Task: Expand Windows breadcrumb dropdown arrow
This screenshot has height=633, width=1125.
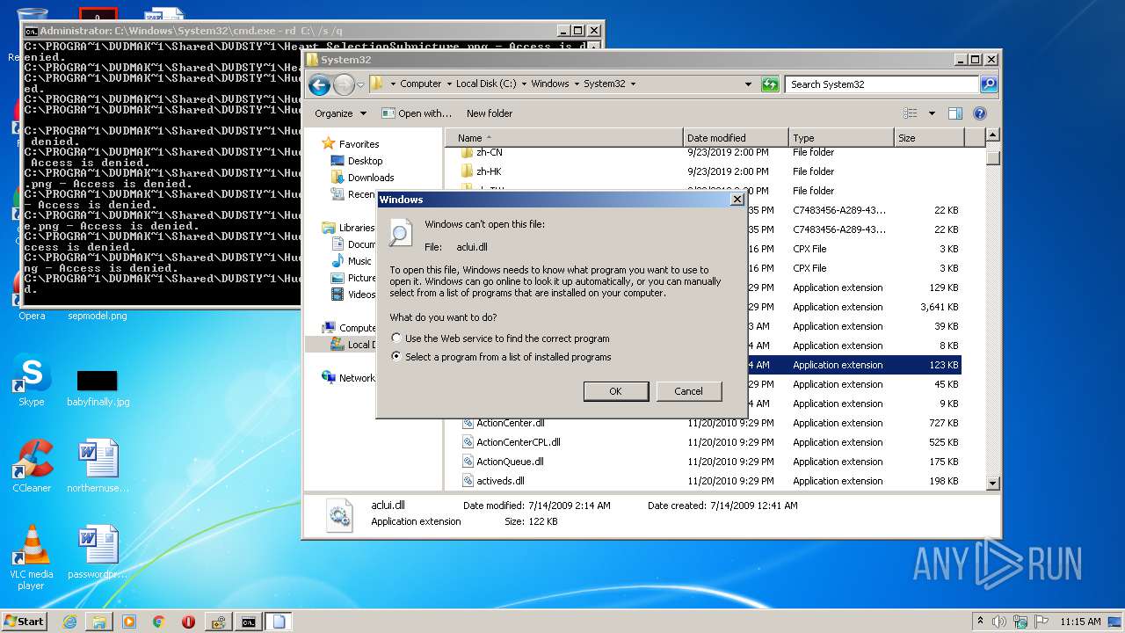Action: pos(577,84)
